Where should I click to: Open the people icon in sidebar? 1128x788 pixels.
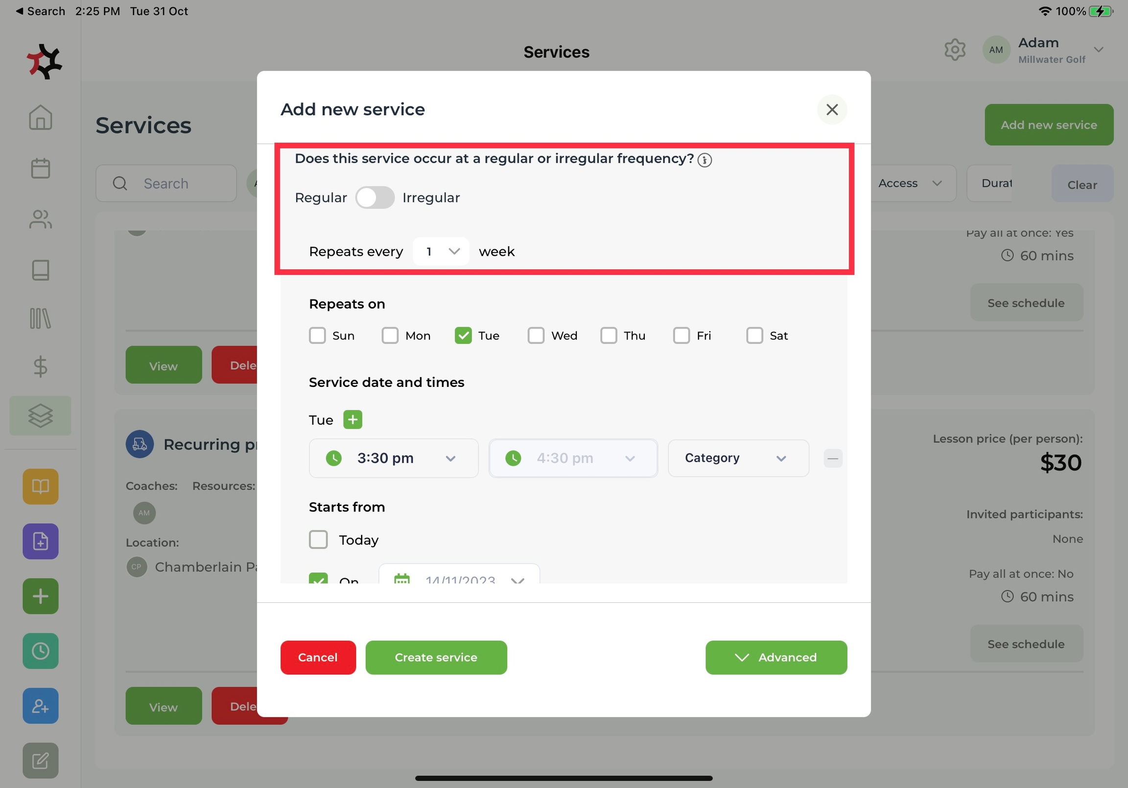pos(40,219)
